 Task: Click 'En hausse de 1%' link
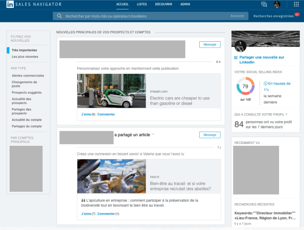click(x=277, y=86)
